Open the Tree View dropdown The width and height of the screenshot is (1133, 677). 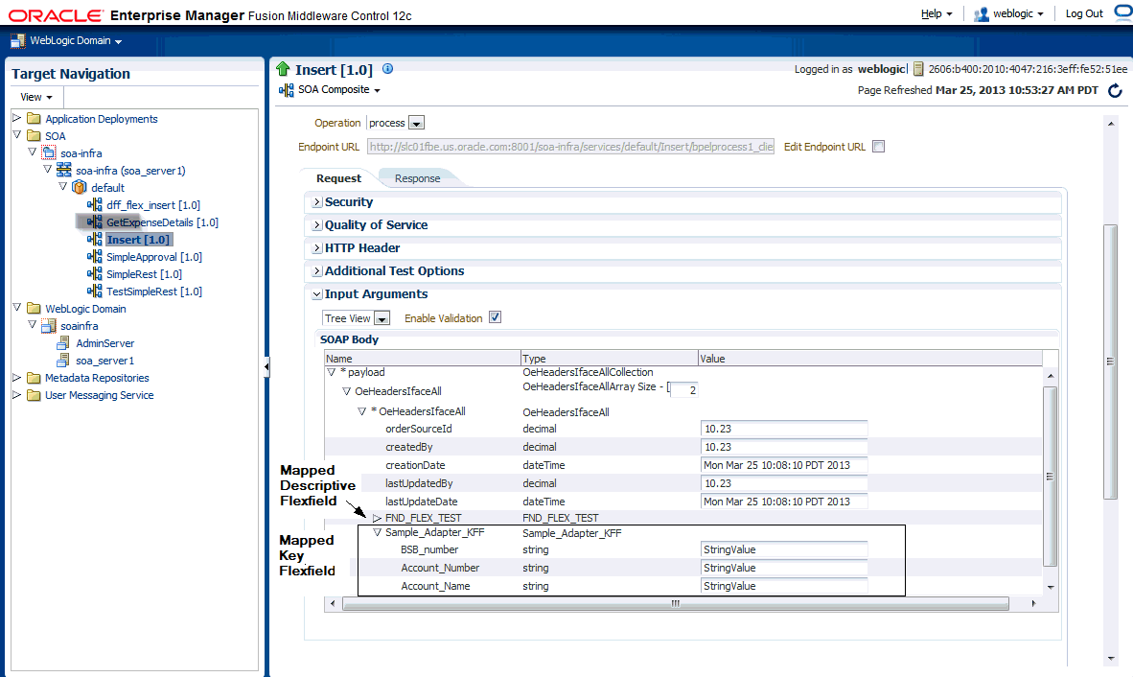382,318
